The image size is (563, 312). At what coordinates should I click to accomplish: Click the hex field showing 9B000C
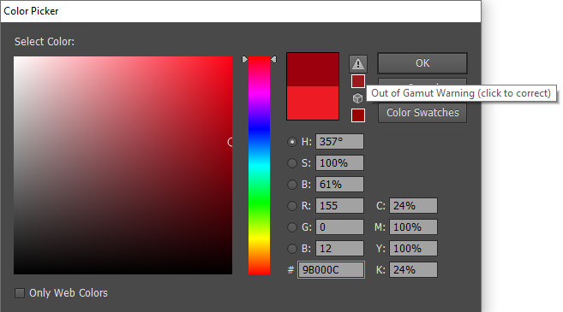coord(331,270)
